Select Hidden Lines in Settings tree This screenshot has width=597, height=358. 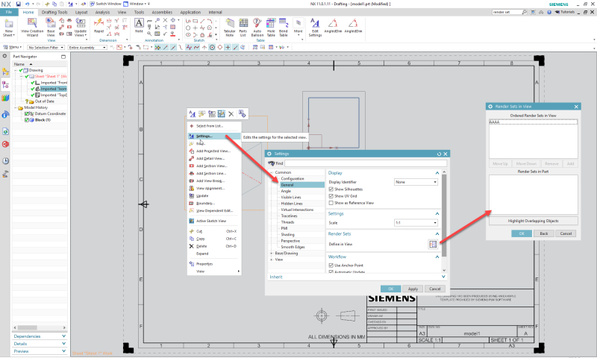[x=292, y=204]
